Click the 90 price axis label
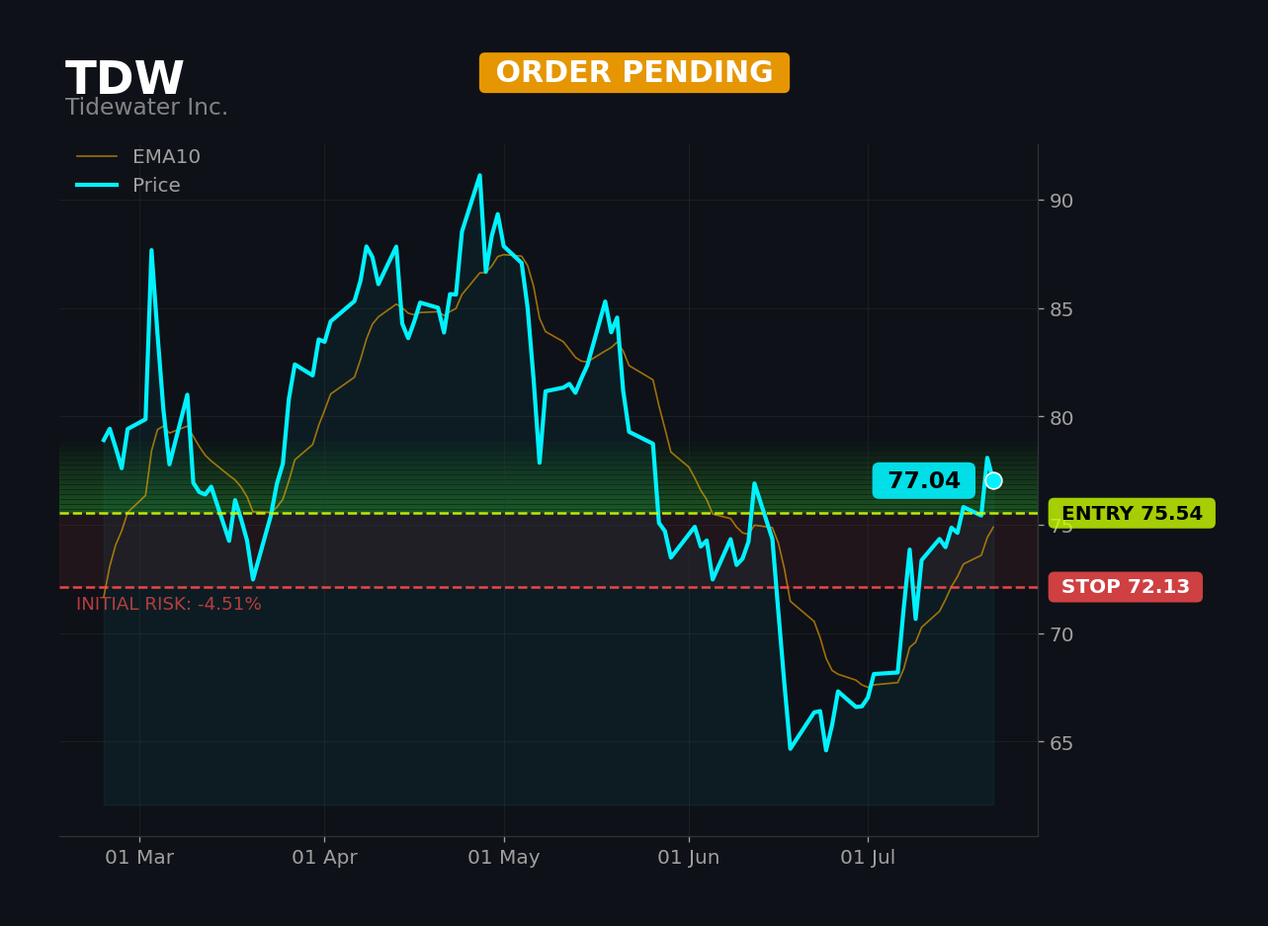This screenshot has width=1268, height=926. click(1061, 201)
